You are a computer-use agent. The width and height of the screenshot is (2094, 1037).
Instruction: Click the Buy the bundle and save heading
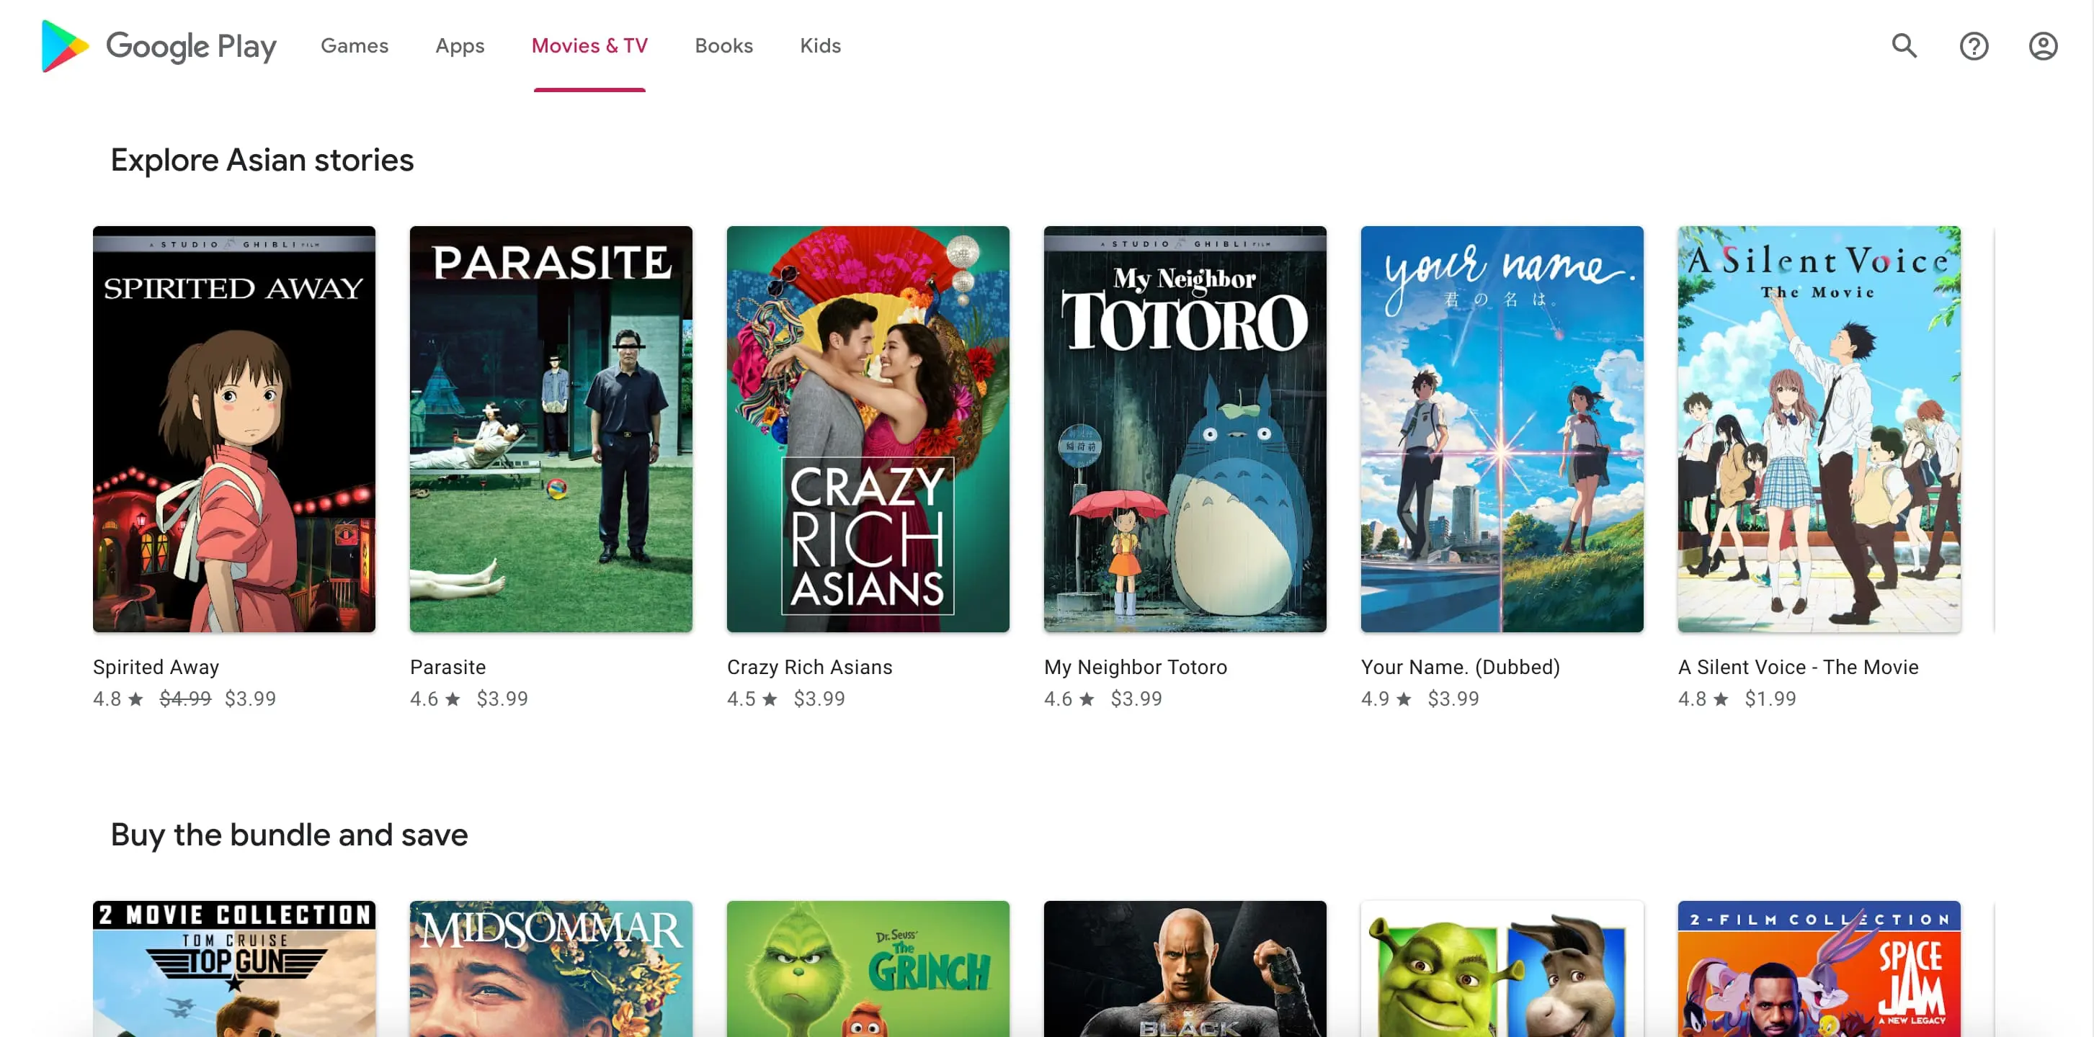point(290,835)
